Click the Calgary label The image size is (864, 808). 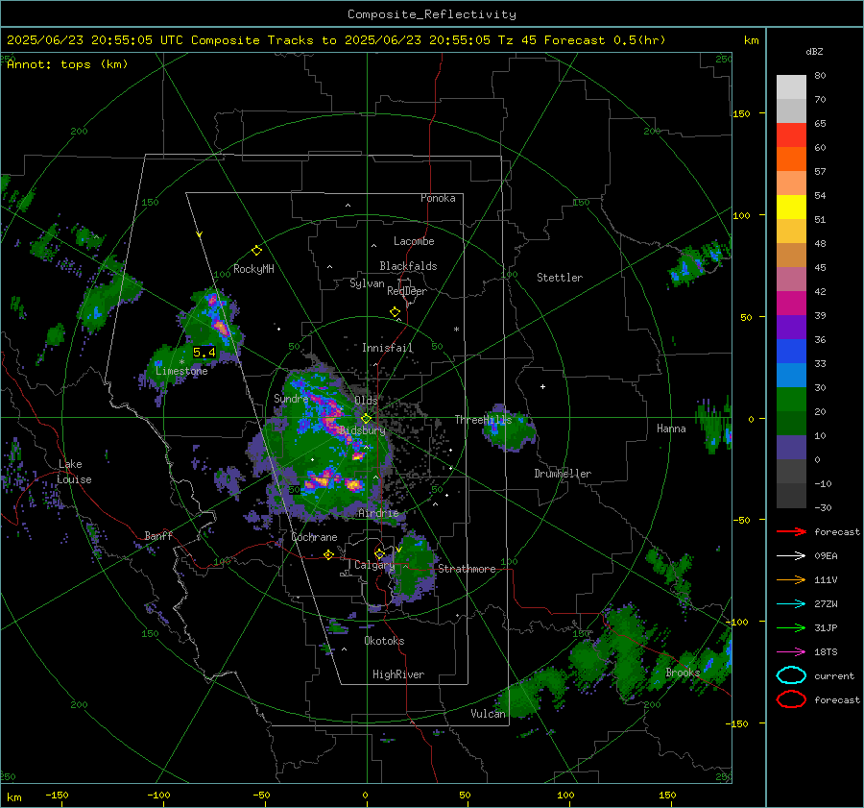pyautogui.click(x=374, y=565)
